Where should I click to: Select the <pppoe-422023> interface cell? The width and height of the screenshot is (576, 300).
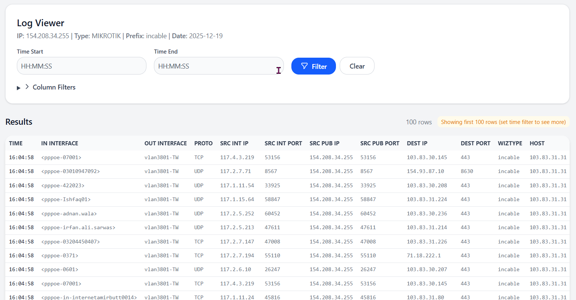point(63,185)
